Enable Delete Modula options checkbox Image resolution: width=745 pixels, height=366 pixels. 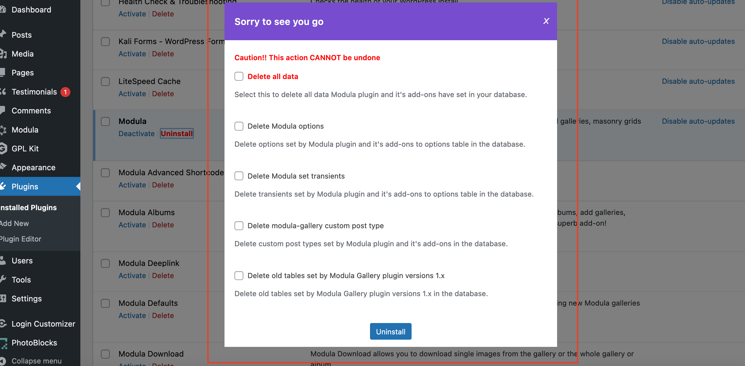coord(239,126)
